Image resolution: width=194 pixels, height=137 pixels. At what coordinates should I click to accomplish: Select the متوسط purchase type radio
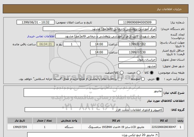click(x=143, y=79)
